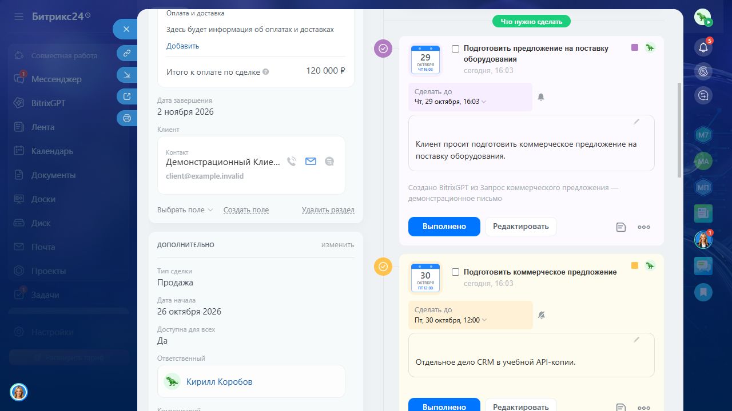Open Мессенджер in the left menu
Viewport: 732px width, 411px height.
coord(57,79)
